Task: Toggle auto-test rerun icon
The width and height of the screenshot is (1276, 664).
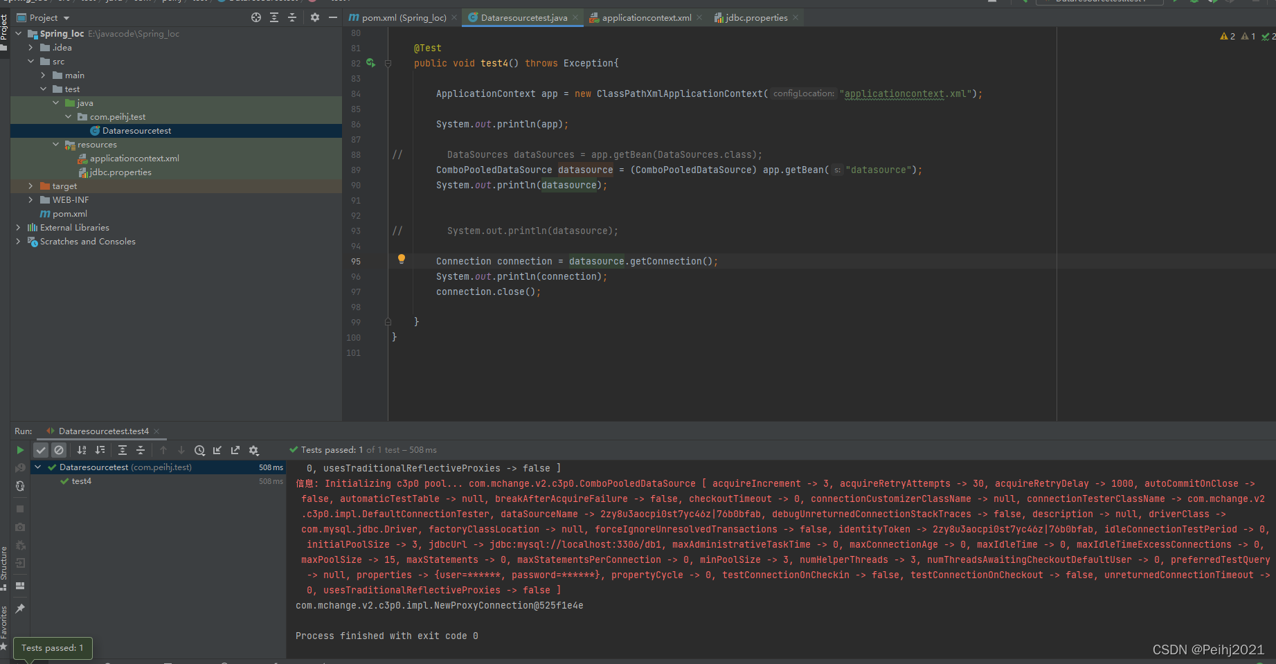Action: 20,487
